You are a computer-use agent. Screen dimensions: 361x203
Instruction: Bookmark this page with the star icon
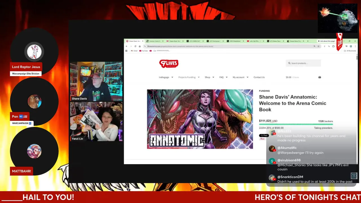(x=318, y=46)
